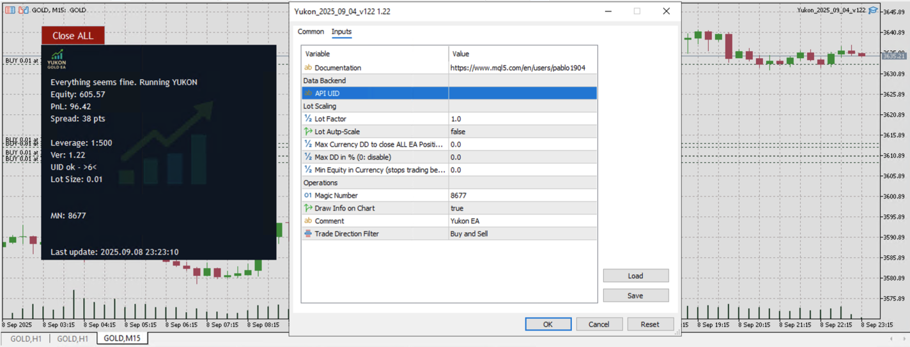Click the ½ icon beside Max DD in %

pyautogui.click(x=308, y=157)
